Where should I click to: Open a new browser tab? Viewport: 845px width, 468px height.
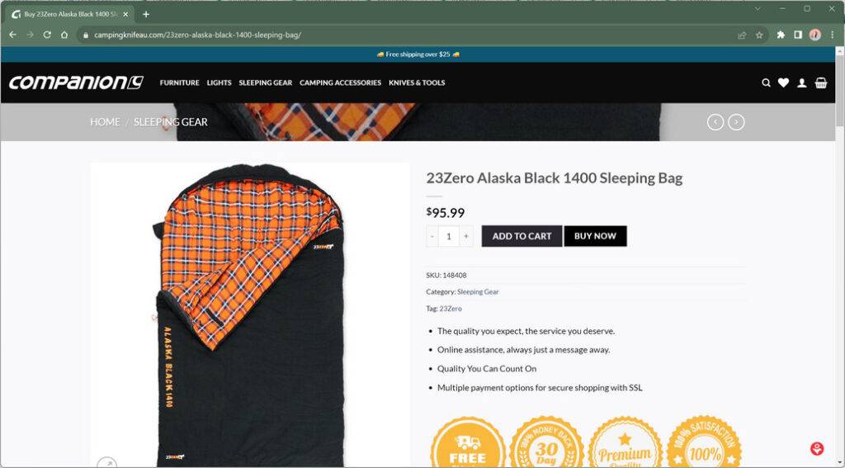pyautogui.click(x=146, y=14)
